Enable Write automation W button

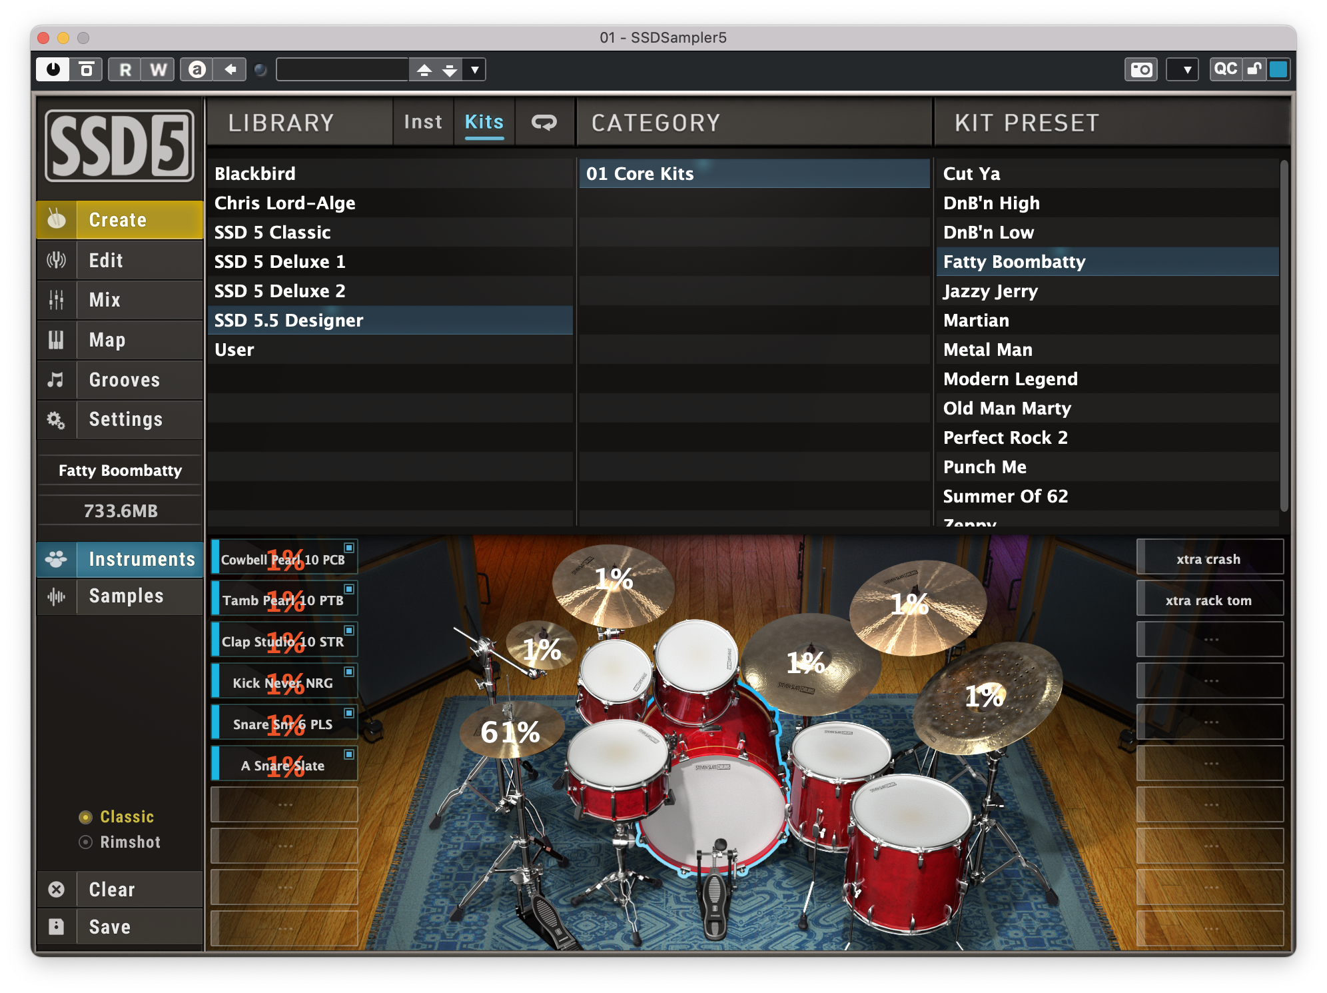pyautogui.click(x=158, y=69)
